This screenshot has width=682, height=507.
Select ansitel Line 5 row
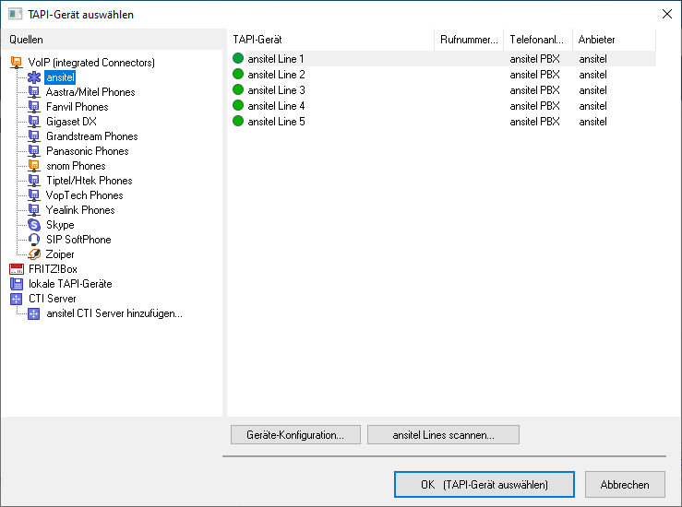(x=277, y=122)
